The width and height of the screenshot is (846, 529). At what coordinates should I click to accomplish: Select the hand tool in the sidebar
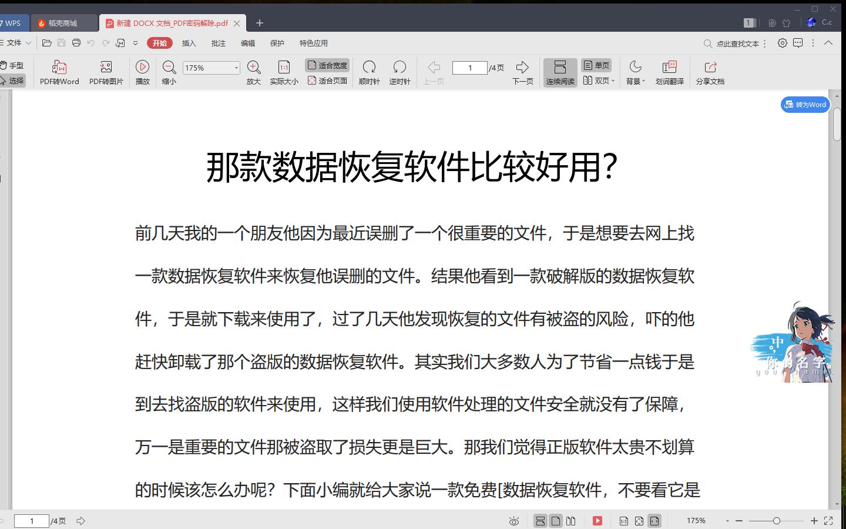[x=14, y=65]
